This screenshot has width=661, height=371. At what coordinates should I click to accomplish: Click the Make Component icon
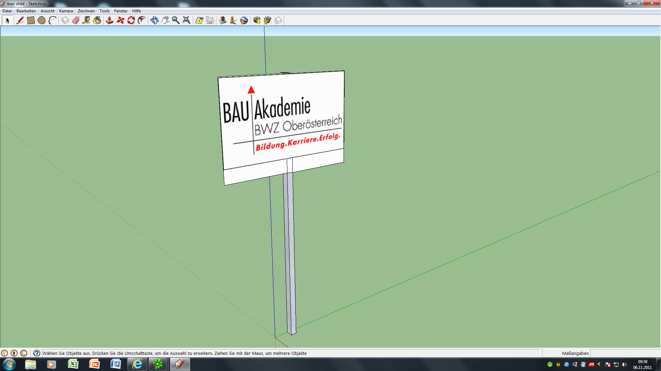(65, 21)
